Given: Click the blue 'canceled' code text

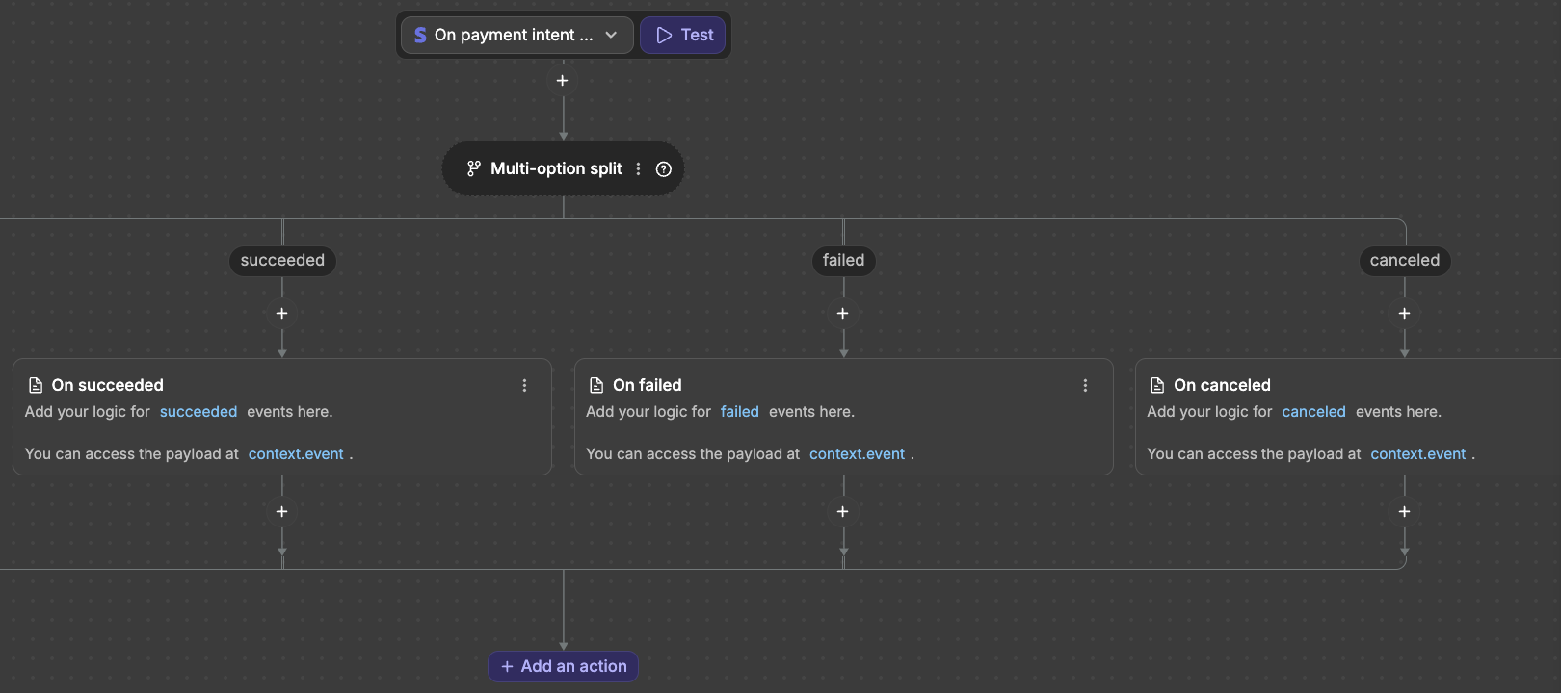Looking at the screenshot, I should click(1313, 412).
